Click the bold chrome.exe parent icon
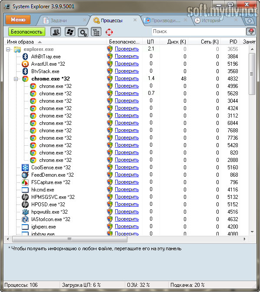 [x=25, y=79]
